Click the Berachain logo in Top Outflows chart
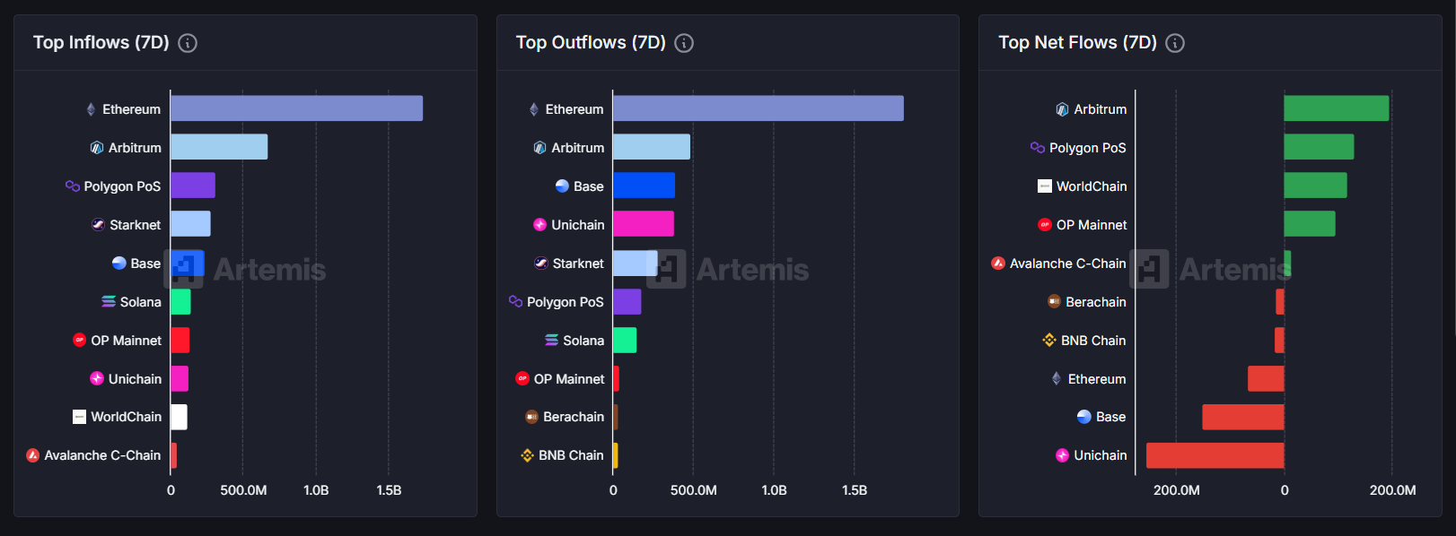The width and height of the screenshot is (1456, 536). 531,417
